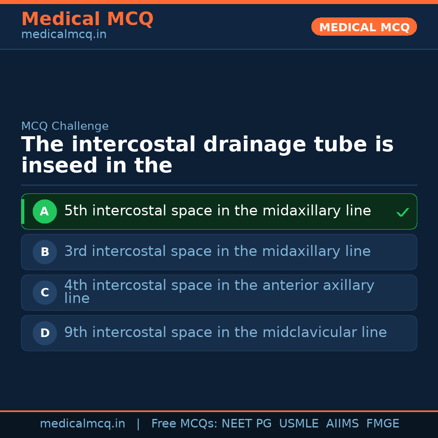Screen dimensions: 438x438
Task: Click the question text about intercostal drainage tube
Action: click(207, 155)
